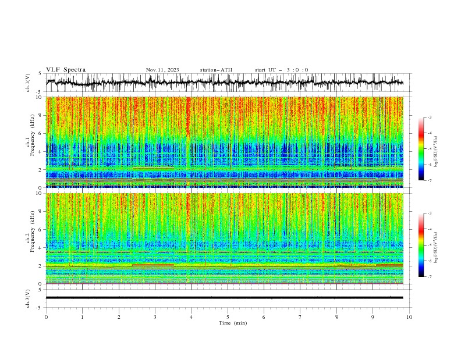The width and height of the screenshot is (461, 356).
Task: Click the "-7" label on ch.1 color bar
Action: 430,180
